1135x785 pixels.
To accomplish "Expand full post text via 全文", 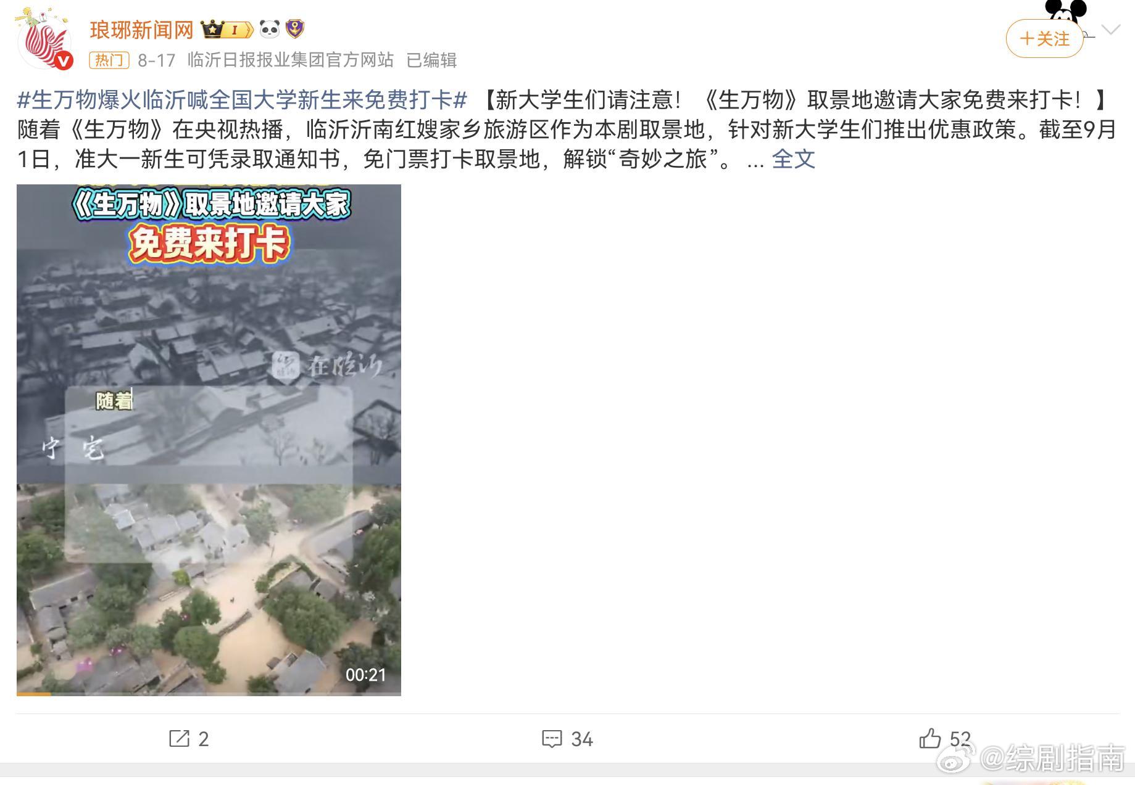I will pos(793,159).
